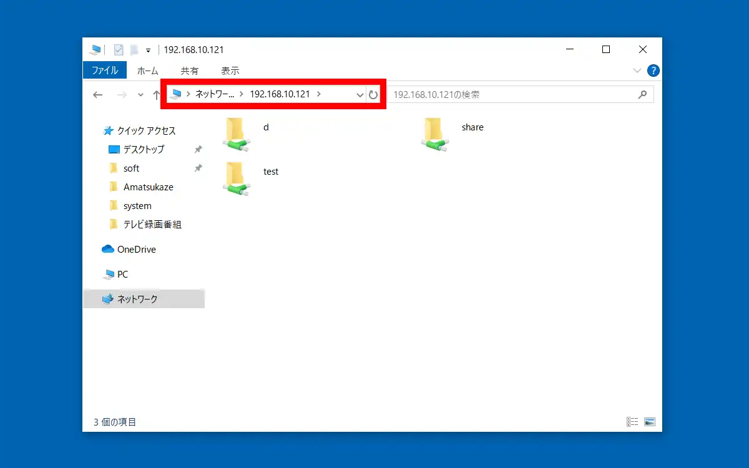The width and height of the screenshot is (749, 468).
Task: Expand the address bar history dropdown
Action: tap(360, 95)
